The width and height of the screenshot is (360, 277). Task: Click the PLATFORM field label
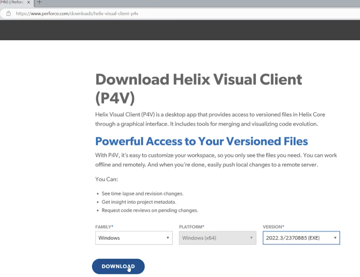[192, 227]
